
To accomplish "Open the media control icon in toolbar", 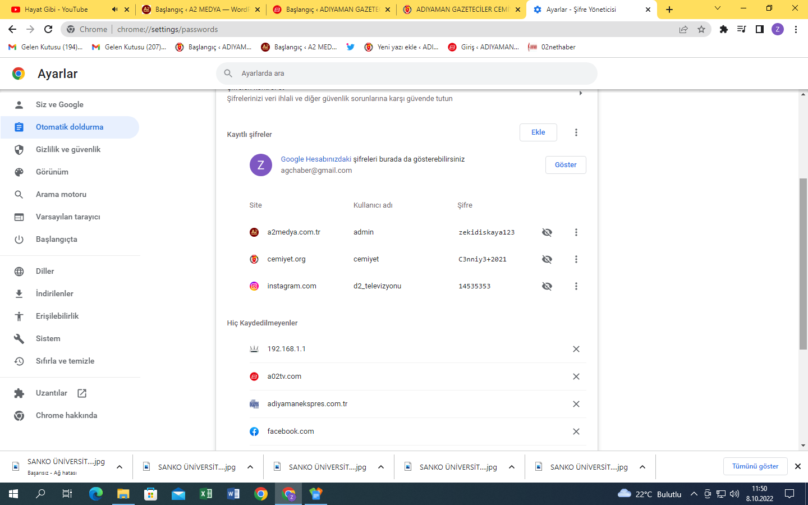I will (742, 29).
